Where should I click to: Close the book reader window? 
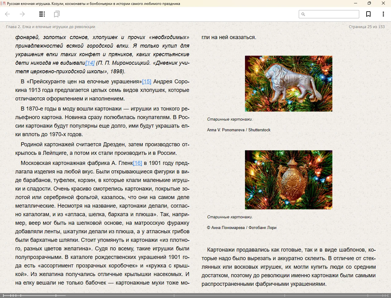click(383, 3)
